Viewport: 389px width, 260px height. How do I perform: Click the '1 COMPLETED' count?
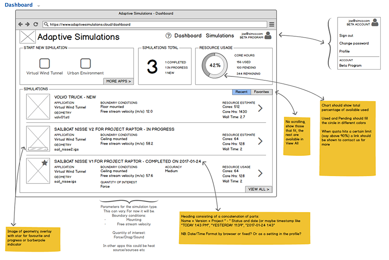175,63
